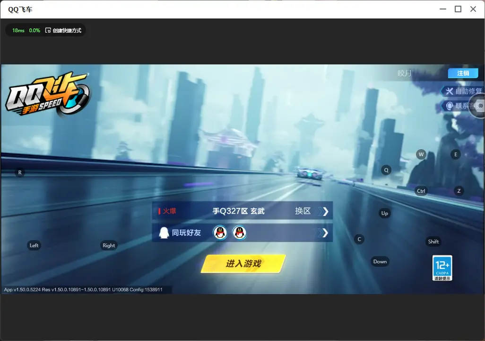Click the Ctrl key overlay
Screen dimensions: 485x341
(x=421, y=191)
